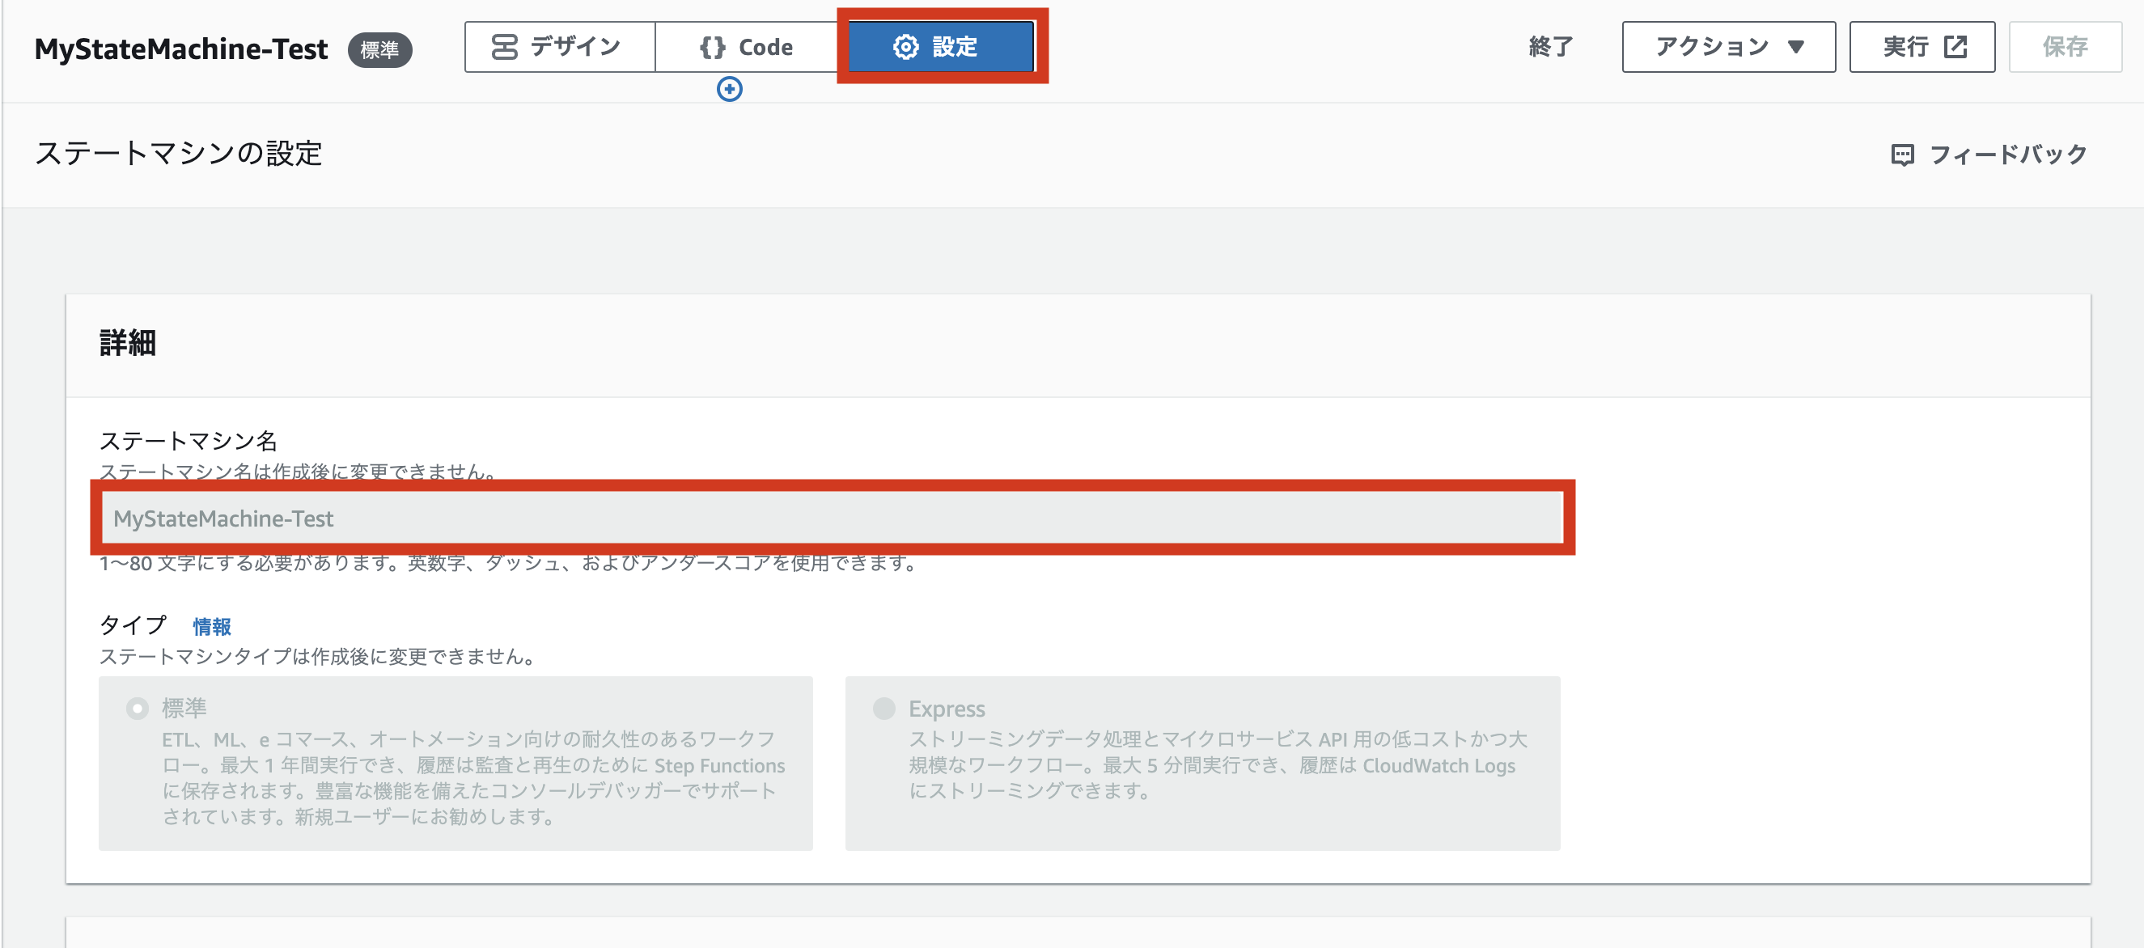Click the dropdown caret on アクション

1796,48
